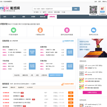107x107 pixels.
Task: Open the orange button in the ¥3000.00 row
Action: [x=71, y=96]
